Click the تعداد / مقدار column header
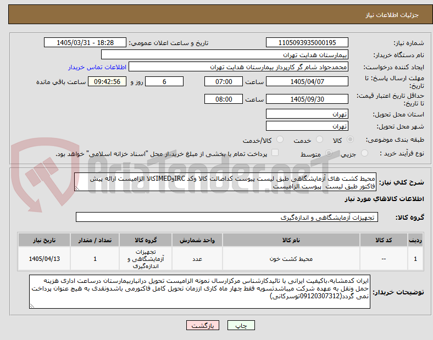 [x=95, y=240]
